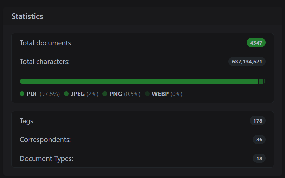This screenshot has height=178, width=285.
Task: Select the PNG (0.5%) legend label
Action: click(x=125, y=94)
